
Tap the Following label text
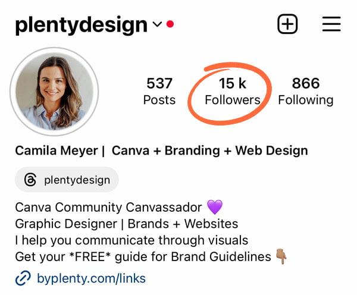click(306, 101)
